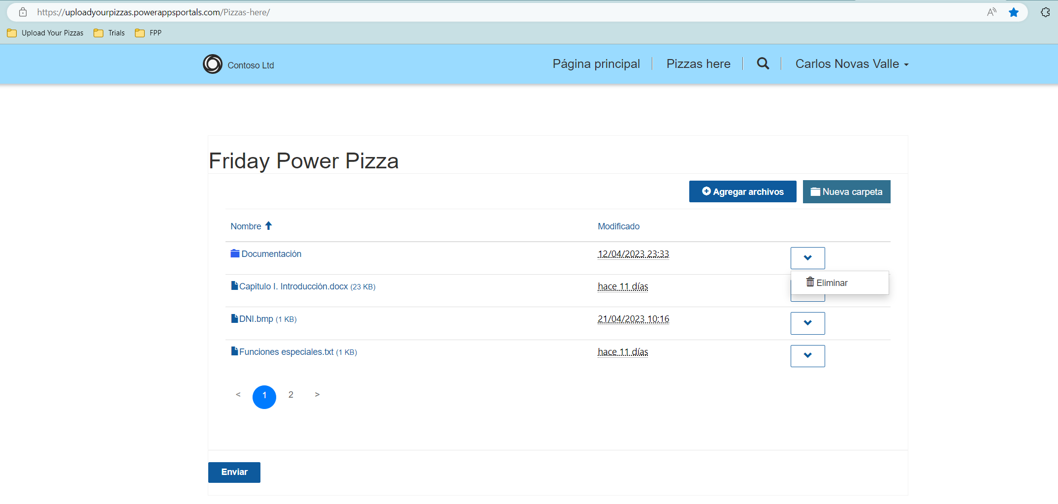Sort by the Nombre column header
Viewport: 1058px width, 504px height.
tap(246, 226)
